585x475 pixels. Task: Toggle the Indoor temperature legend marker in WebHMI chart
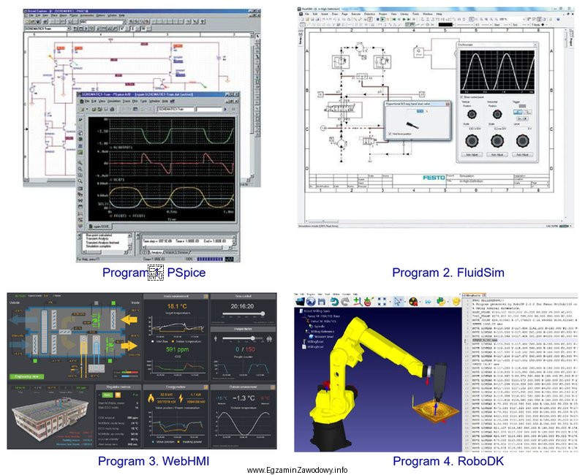(173, 341)
